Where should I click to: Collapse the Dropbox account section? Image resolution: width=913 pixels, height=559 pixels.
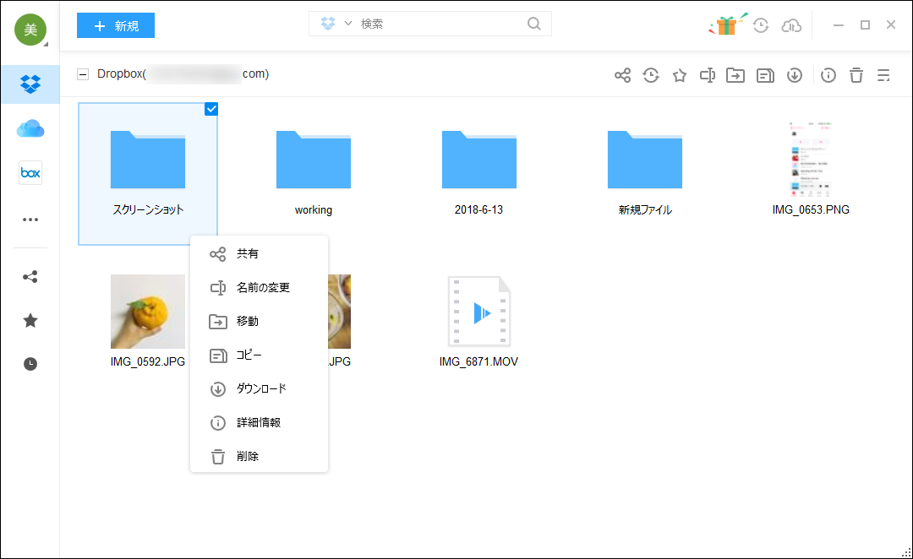[82, 73]
